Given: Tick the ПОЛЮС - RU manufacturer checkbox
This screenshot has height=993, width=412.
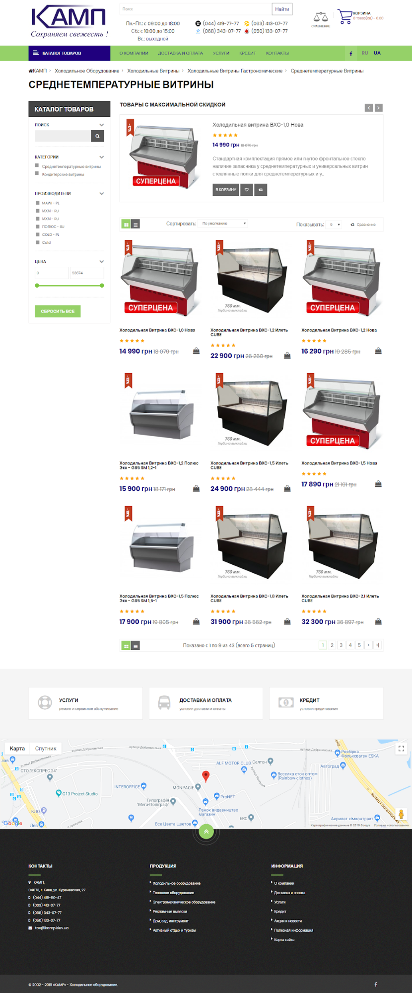Looking at the screenshot, I should pyautogui.click(x=38, y=227).
